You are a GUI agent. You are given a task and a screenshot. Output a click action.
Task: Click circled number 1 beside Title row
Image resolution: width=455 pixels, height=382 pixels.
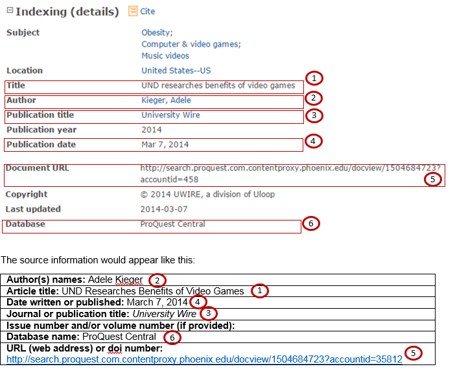(314, 78)
